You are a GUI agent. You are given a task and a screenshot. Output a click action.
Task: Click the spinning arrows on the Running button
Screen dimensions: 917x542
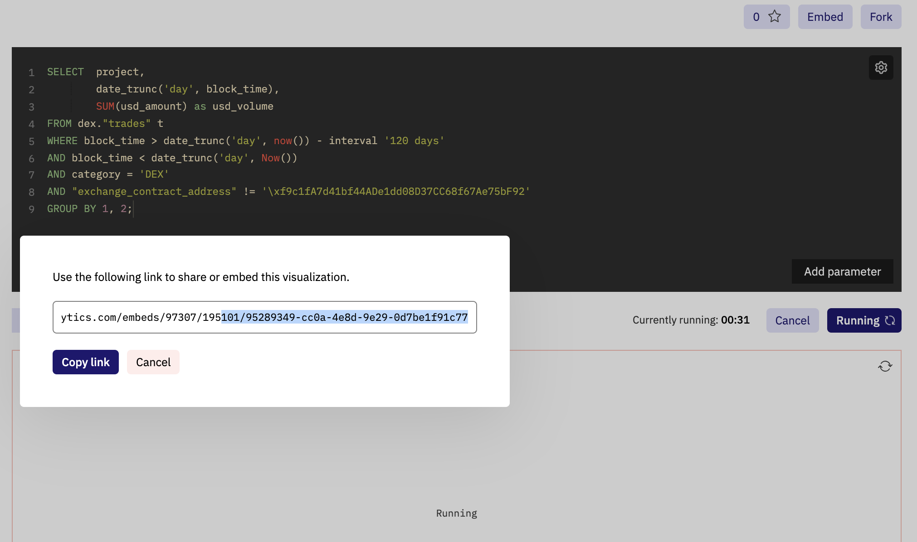click(x=890, y=320)
